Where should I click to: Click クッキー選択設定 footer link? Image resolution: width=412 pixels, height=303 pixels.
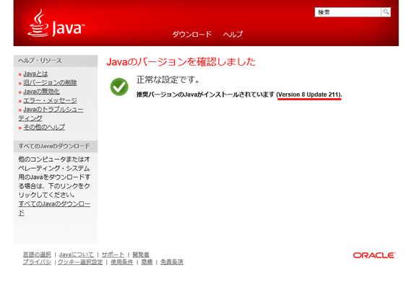coord(80,262)
